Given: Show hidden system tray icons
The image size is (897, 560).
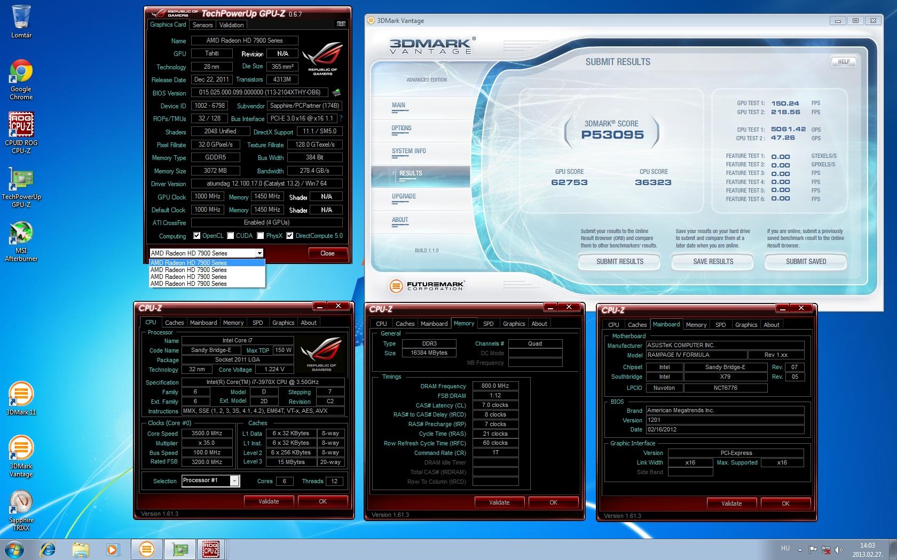Looking at the screenshot, I should (x=799, y=549).
